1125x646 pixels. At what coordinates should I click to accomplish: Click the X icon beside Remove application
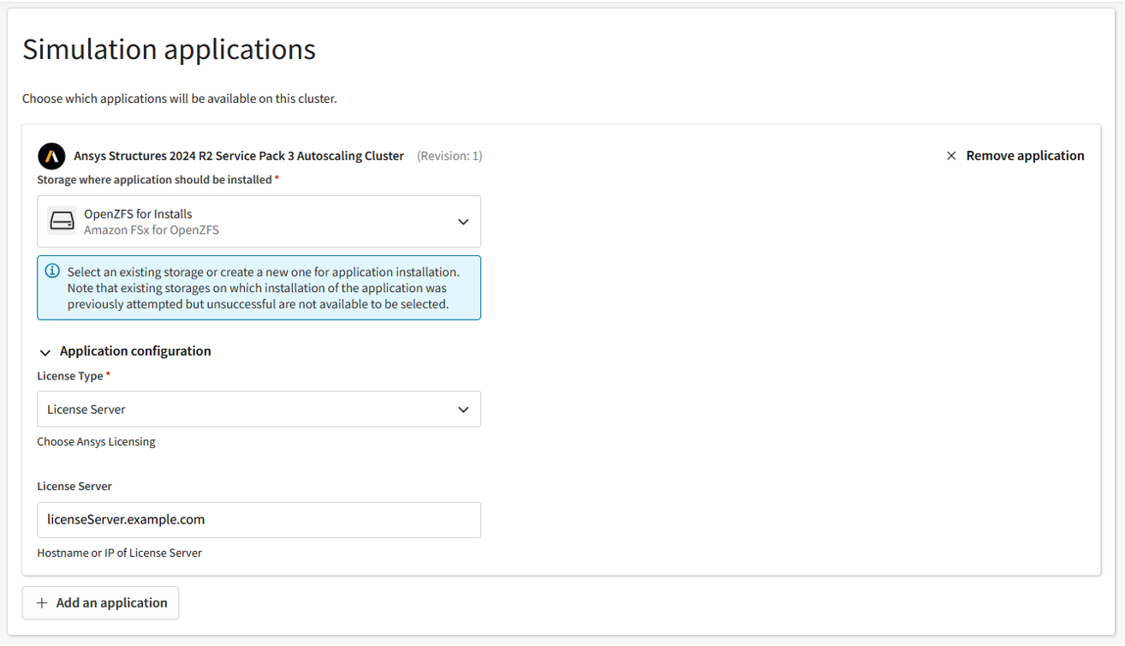[x=951, y=155]
